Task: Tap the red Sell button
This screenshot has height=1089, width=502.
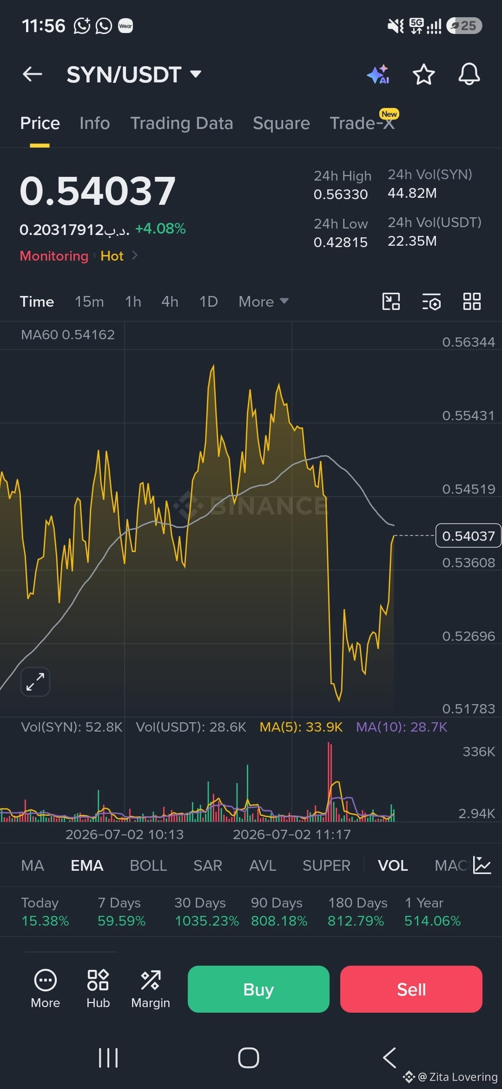Action: (x=411, y=989)
